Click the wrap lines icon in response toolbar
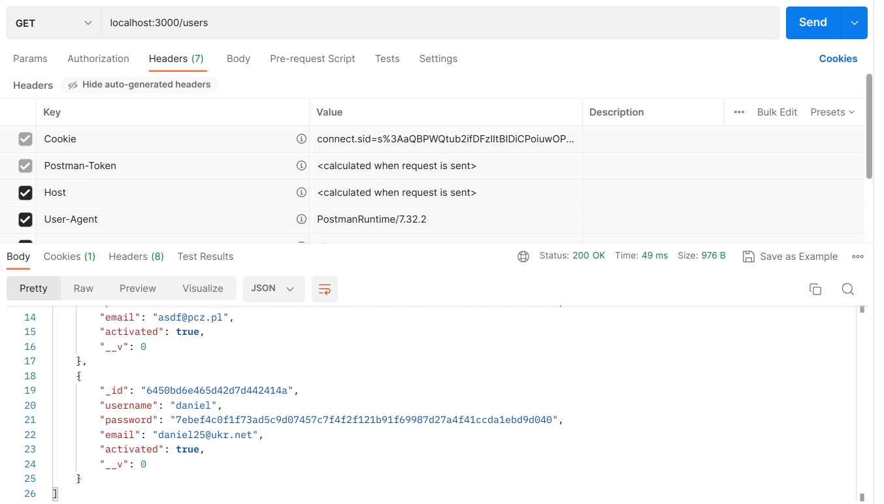The width and height of the screenshot is (884, 504). (324, 289)
